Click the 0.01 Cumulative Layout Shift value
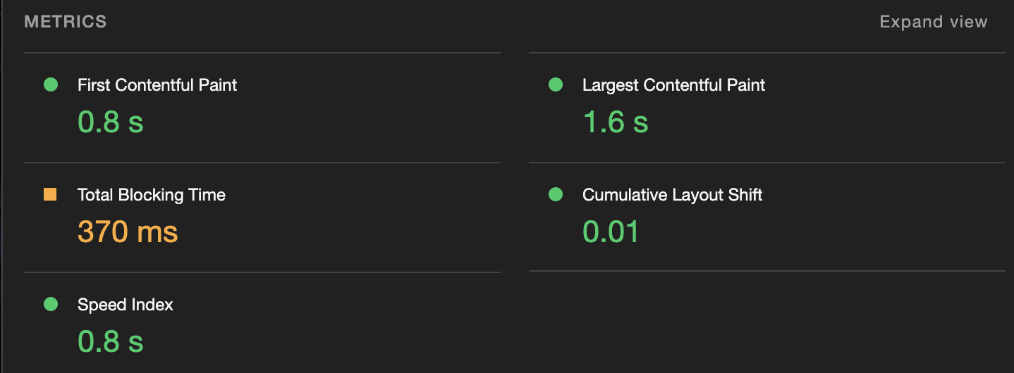This screenshot has width=1014, height=373. [x=611, y=232]
